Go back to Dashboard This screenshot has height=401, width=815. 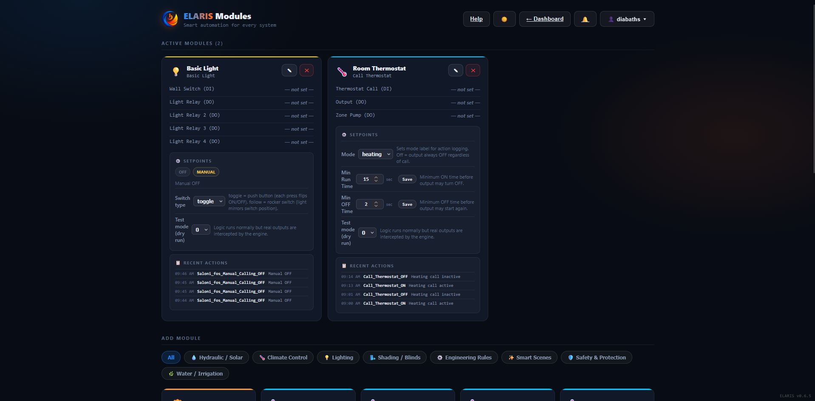(545, 19)
